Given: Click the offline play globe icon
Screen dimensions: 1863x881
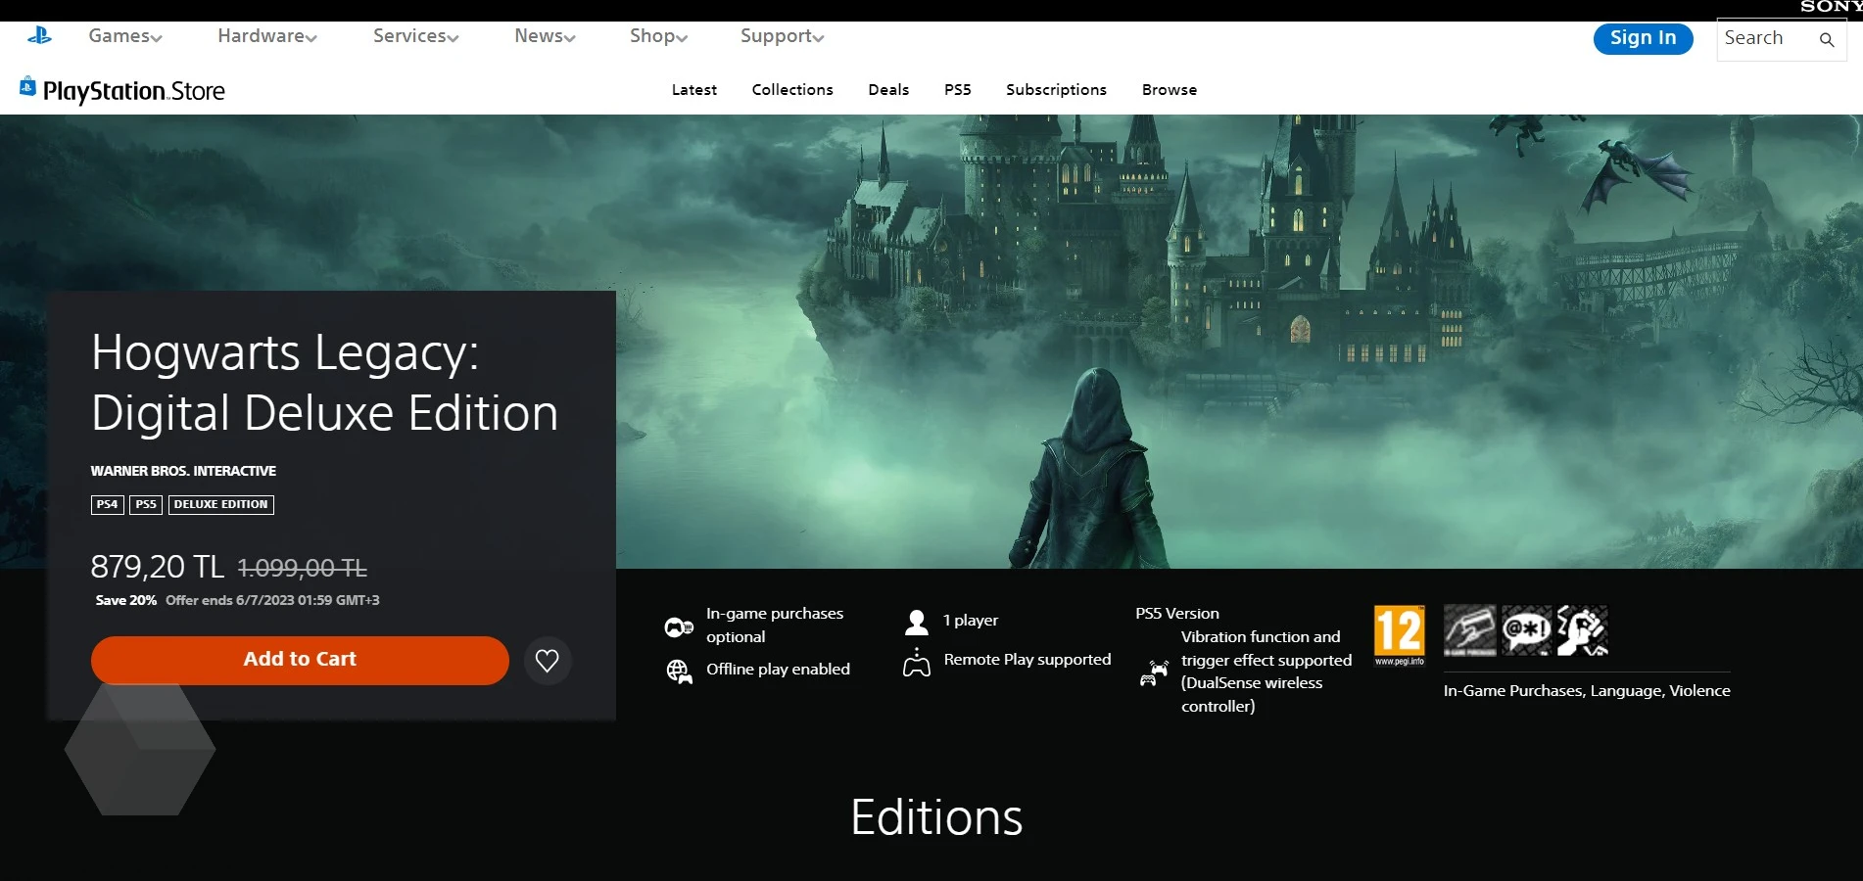Looking at the screenshot, I should point(679,672).
